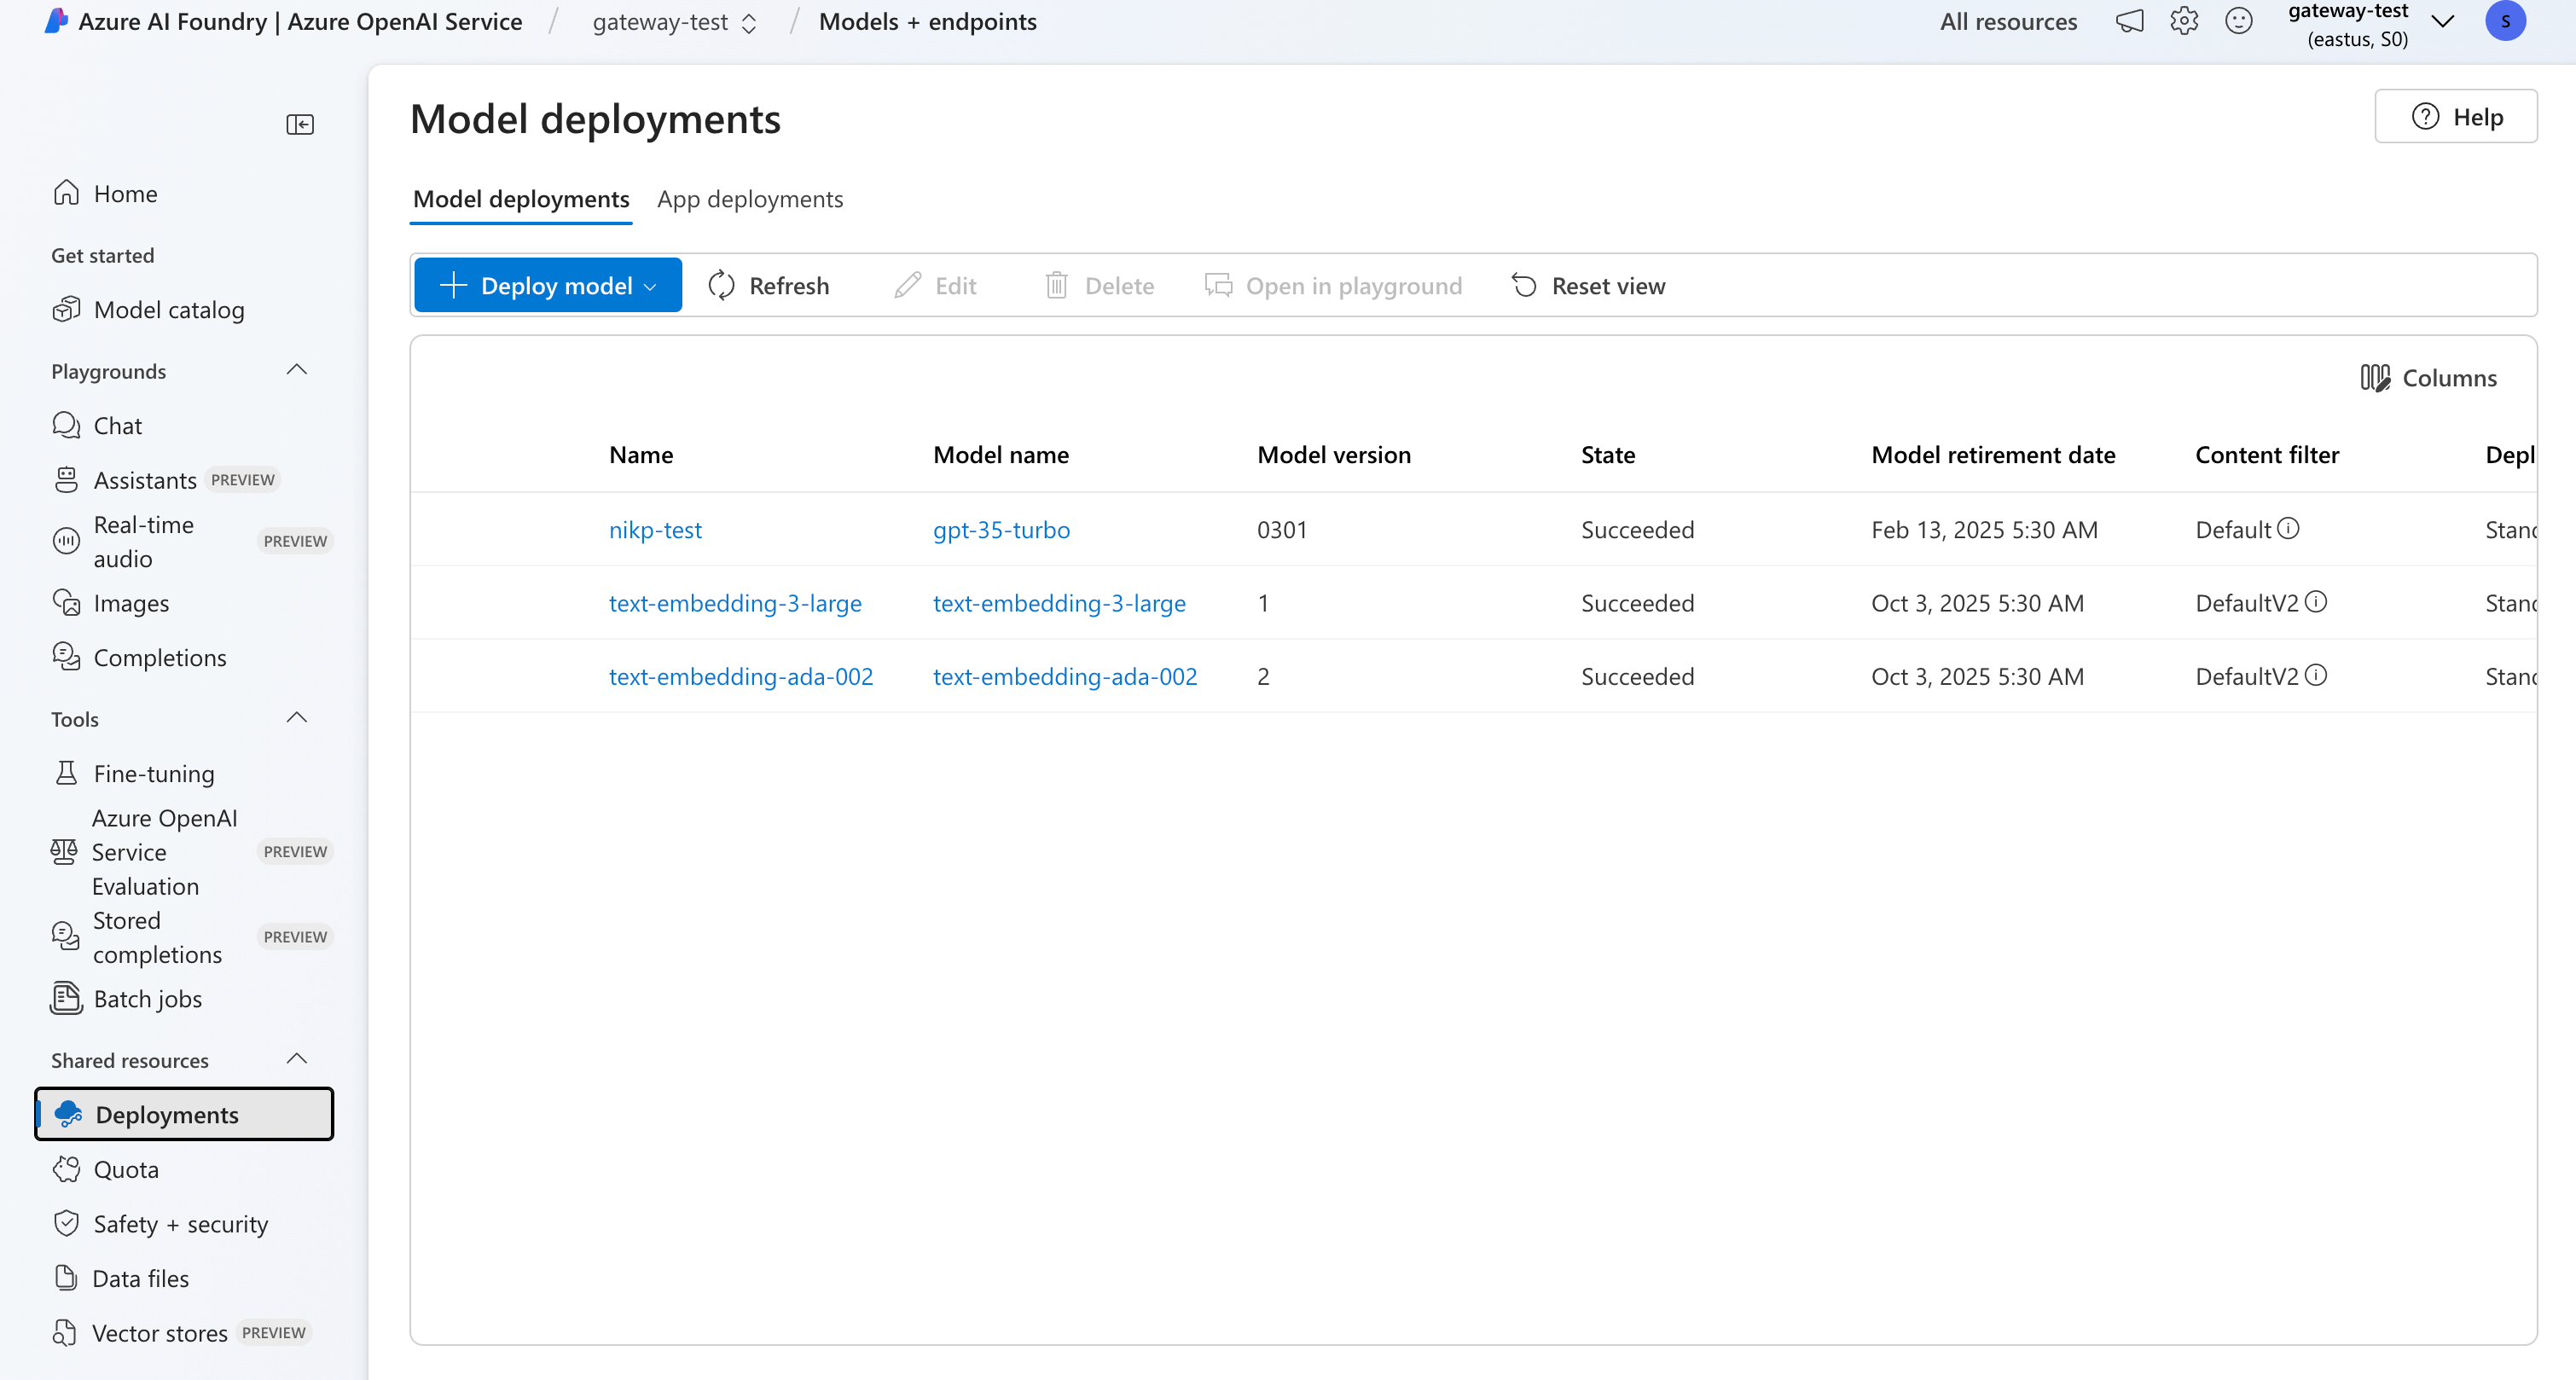Open the Columns chooser
This screenshot has height=1380, width=2576.
tap(2428, 377)
